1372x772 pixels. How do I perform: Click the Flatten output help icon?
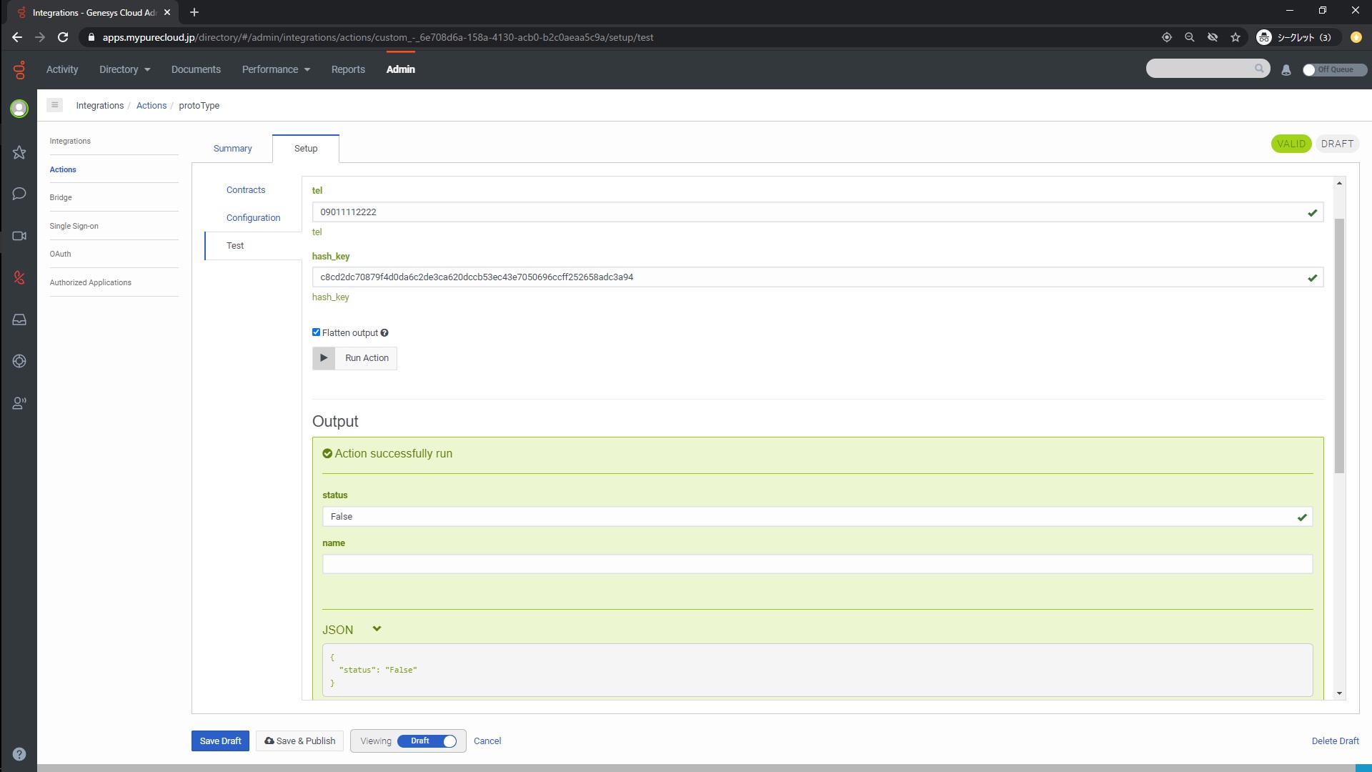tap(384, 333)
